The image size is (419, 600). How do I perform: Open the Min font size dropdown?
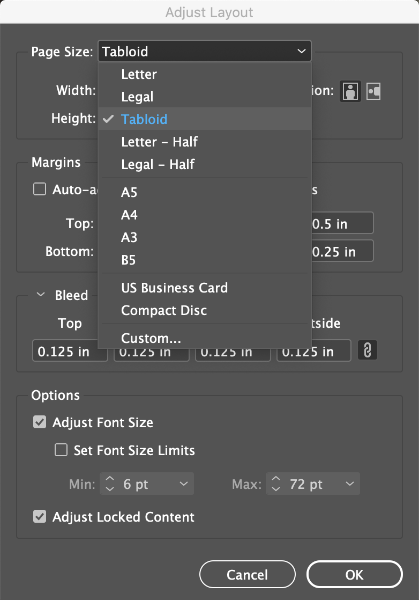coord(184,484)
